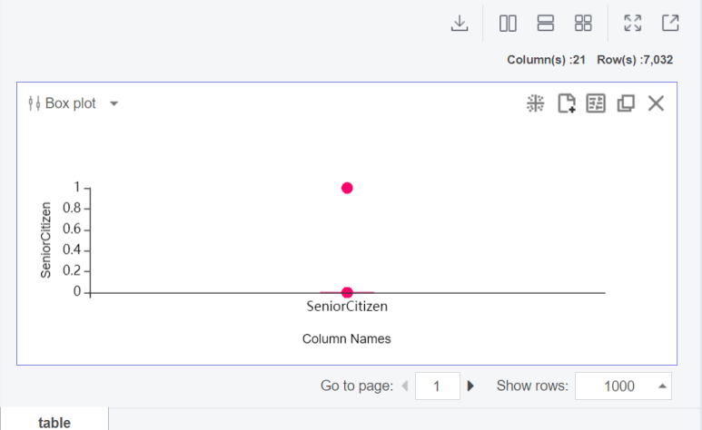Click the Column Names axis title

pos(347,338)
